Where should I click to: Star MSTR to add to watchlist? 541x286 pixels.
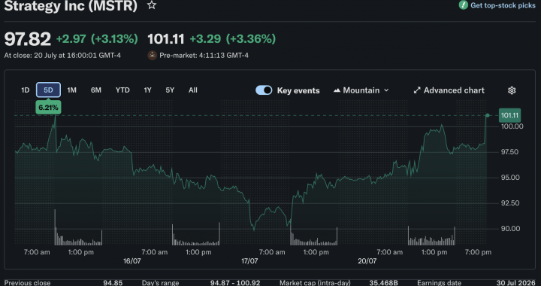click(152, 5)
